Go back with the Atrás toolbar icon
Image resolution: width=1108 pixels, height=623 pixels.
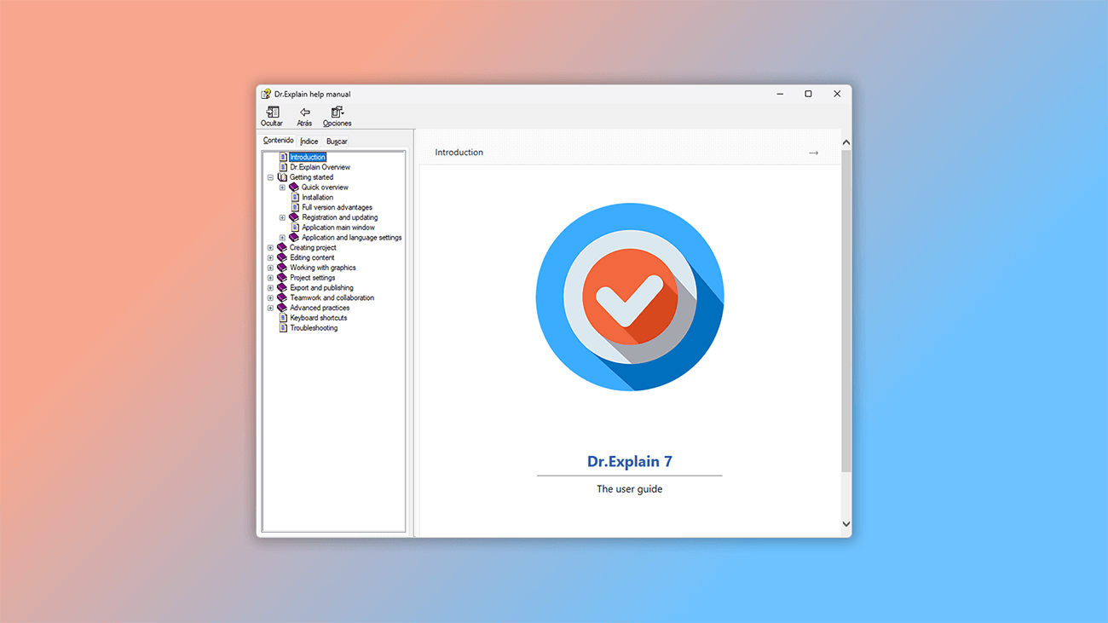coord(304,112)
